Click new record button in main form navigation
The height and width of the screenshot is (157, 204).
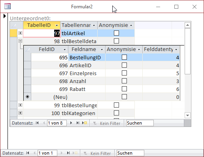[x=75, y=153]
